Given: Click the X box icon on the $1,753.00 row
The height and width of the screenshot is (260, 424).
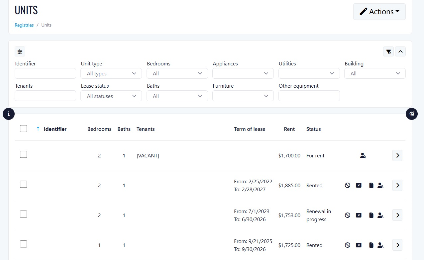Looking at the screenshot, I should (359, 215).
